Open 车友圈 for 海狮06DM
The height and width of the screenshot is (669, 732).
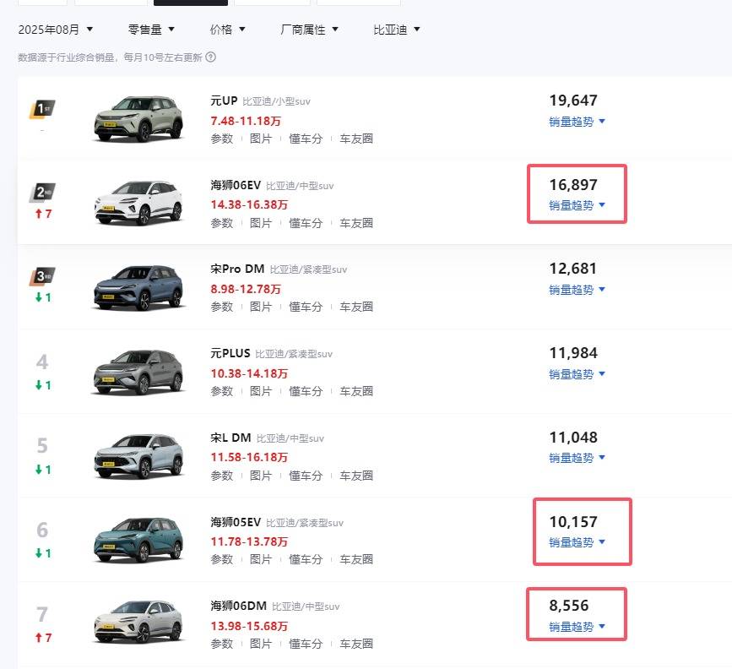point(356,644)
